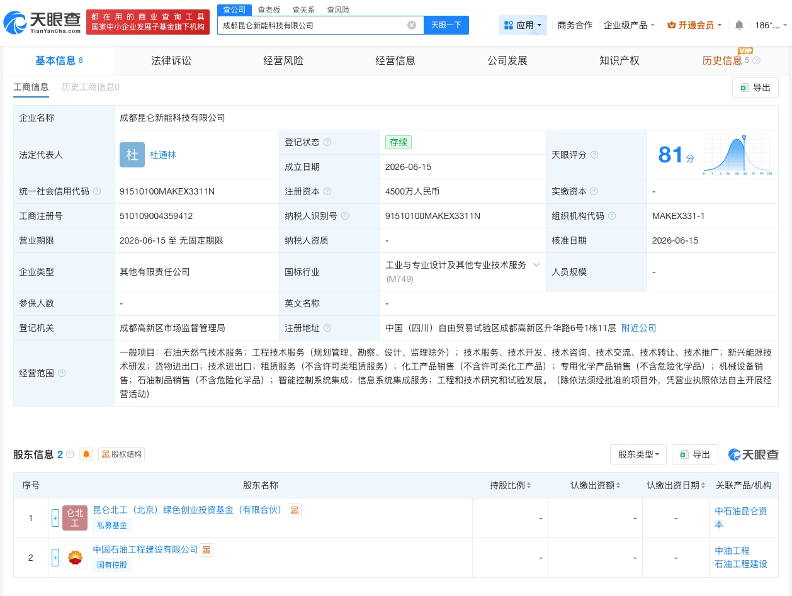Image resolution: width=792 pixels, height=596 pixels.
Task: Switch to 公司发展 tab
Action: pyautogui.click(x=507, y=60)
